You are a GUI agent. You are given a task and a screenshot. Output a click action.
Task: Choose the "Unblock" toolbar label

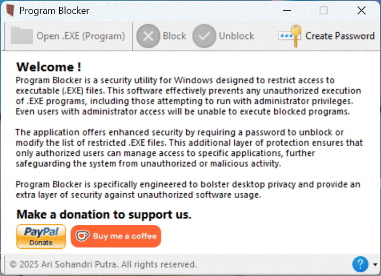click(236, 36)
